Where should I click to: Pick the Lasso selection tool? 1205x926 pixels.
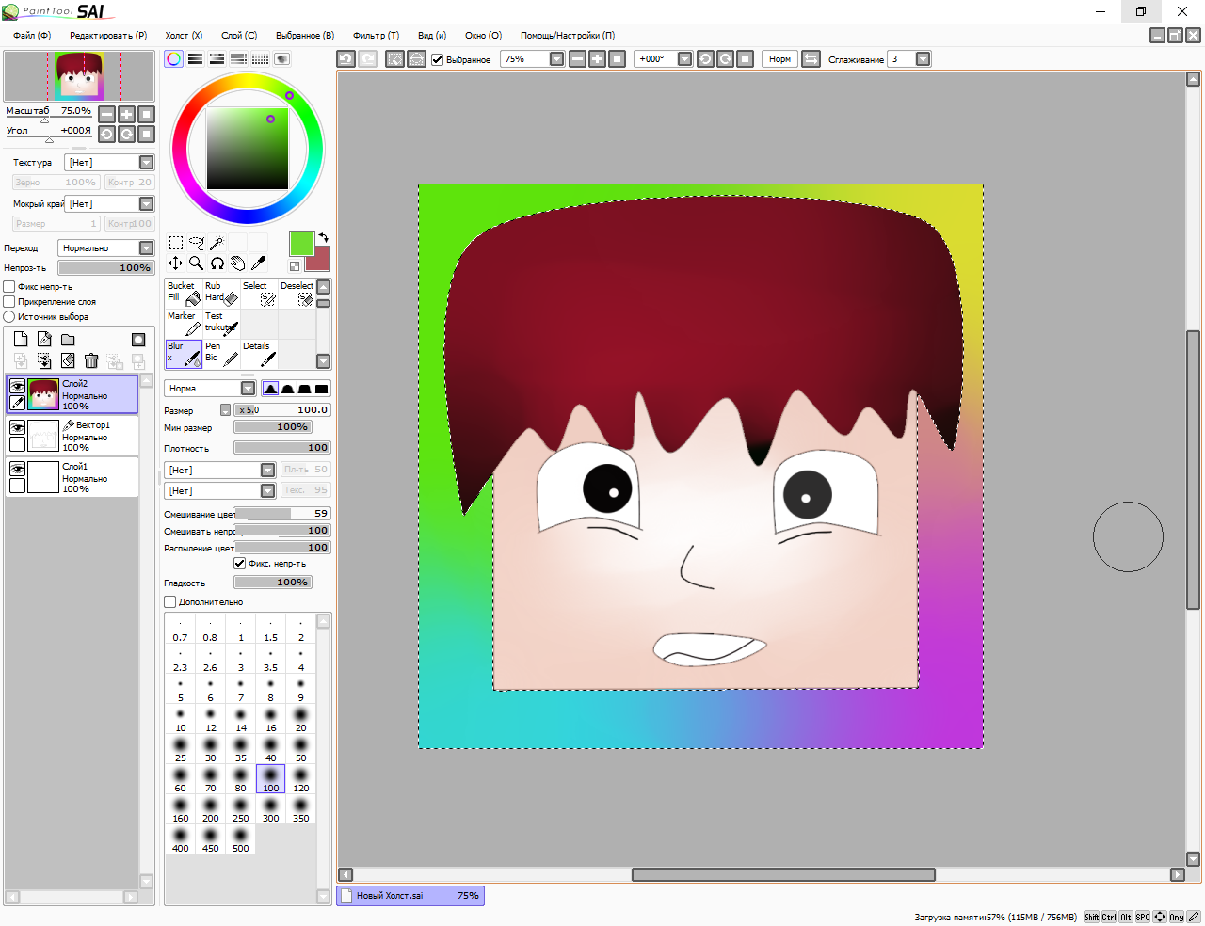click(196, 243)
